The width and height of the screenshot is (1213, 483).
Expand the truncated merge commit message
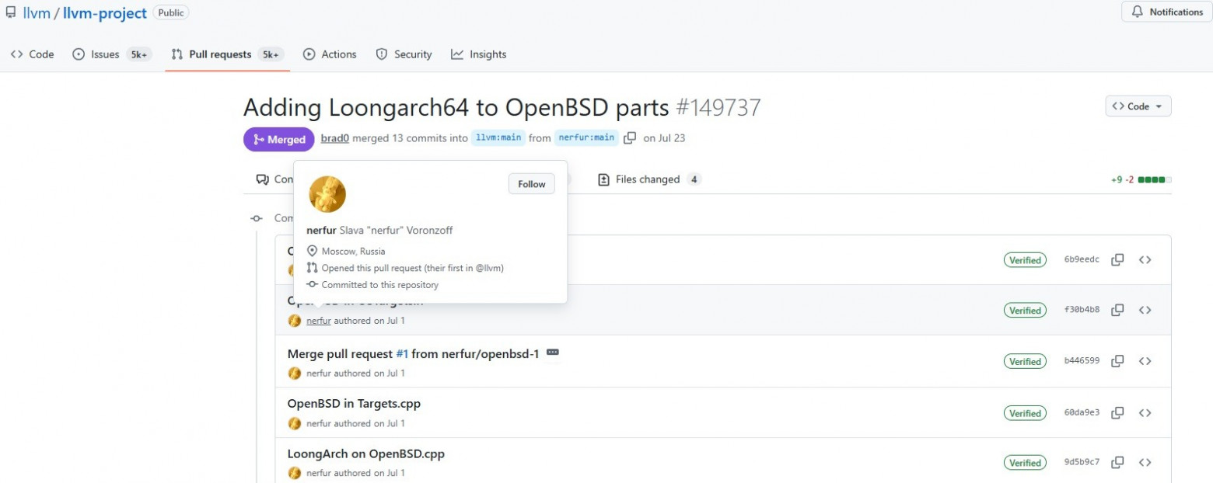[x=552, y=353]
